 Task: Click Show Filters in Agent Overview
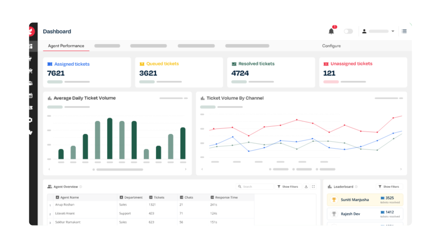tap(288, 187)
